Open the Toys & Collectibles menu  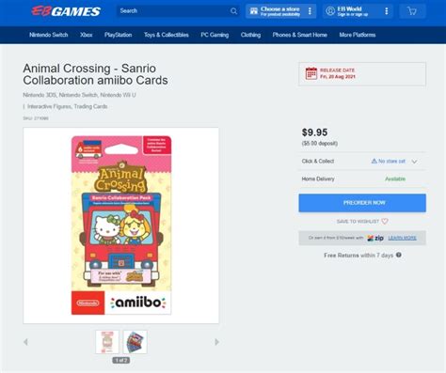pyautogui.click(x=167, y=35)
